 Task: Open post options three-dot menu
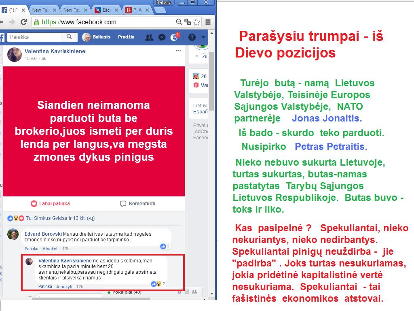coord(178,51)
